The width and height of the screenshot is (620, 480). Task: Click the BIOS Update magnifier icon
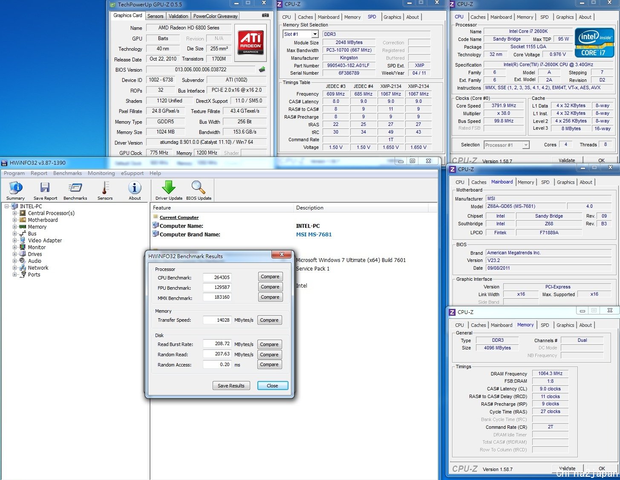tap(199, 190)
